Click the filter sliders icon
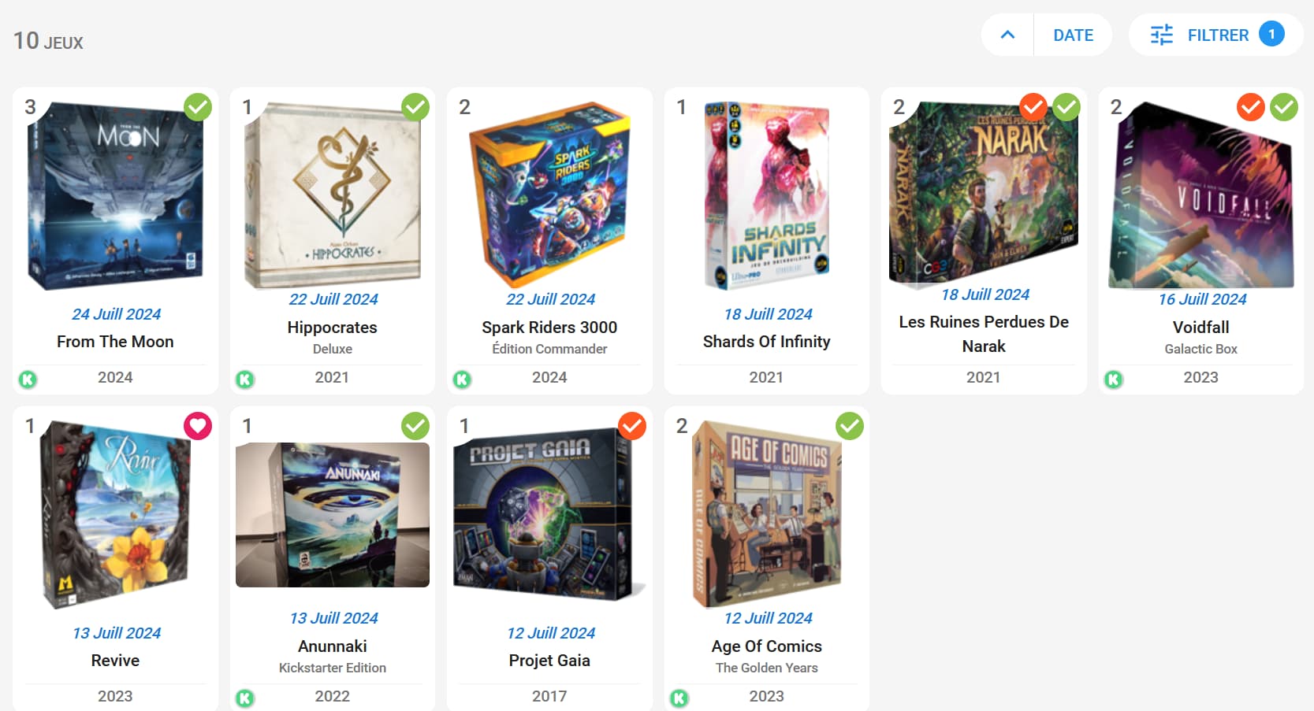1314x711 pixels. click(x=1161, y=35)
